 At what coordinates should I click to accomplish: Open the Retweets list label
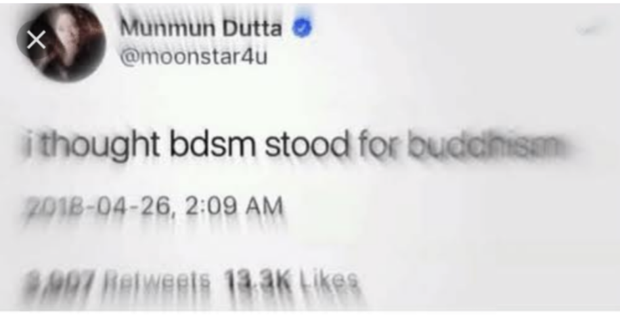[x=158, y=281]
